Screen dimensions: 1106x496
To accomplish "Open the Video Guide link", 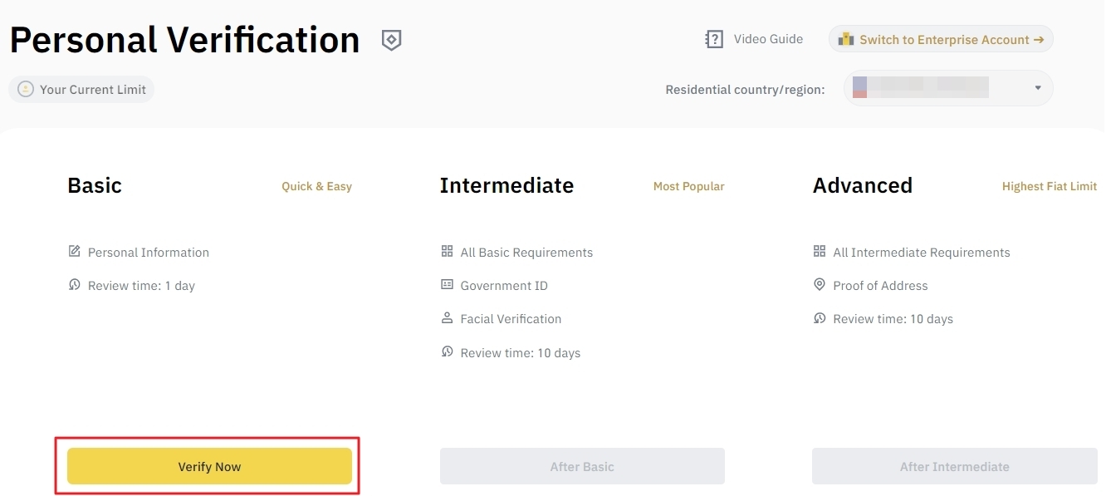I will [768, 39].
